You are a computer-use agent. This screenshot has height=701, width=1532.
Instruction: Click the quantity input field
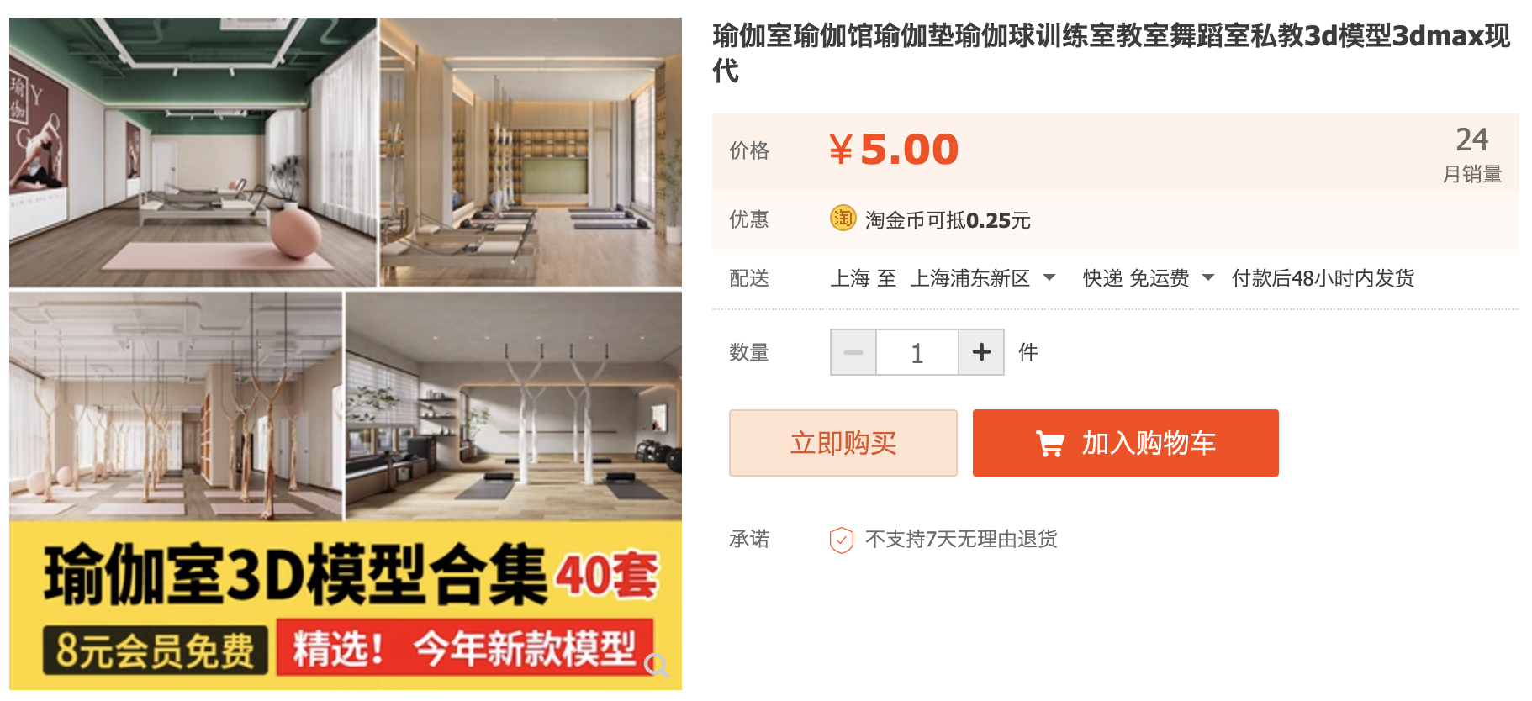(x=917, y=352)
